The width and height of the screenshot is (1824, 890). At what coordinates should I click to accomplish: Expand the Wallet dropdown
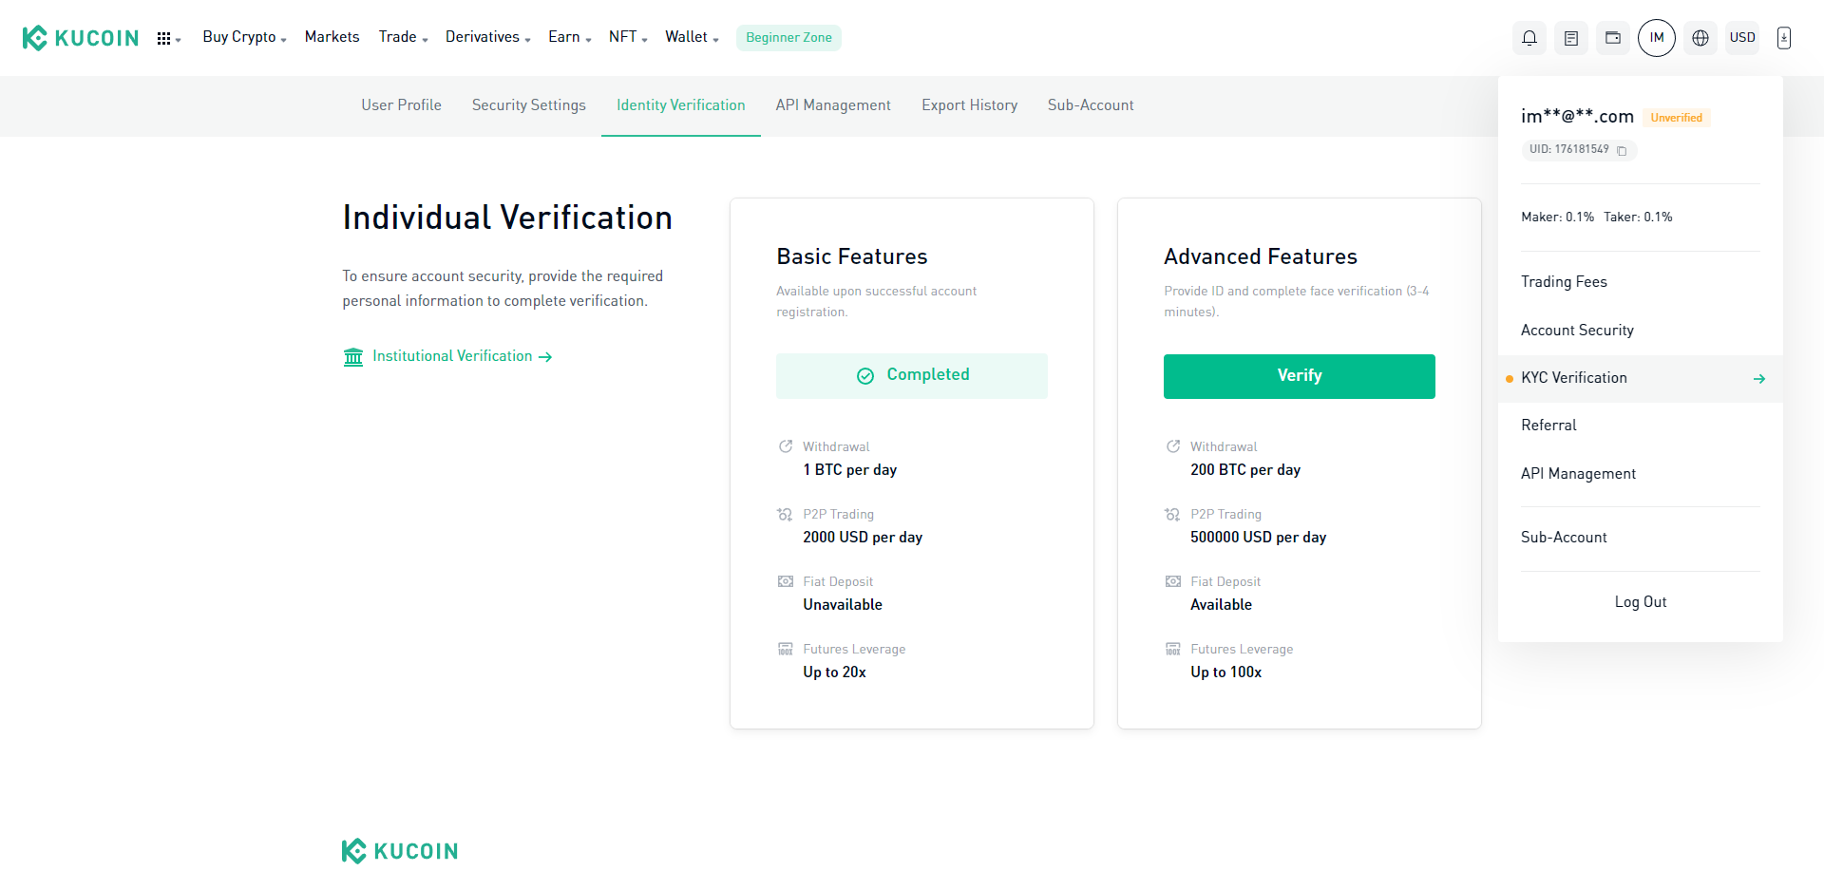[x=692, y=37]
